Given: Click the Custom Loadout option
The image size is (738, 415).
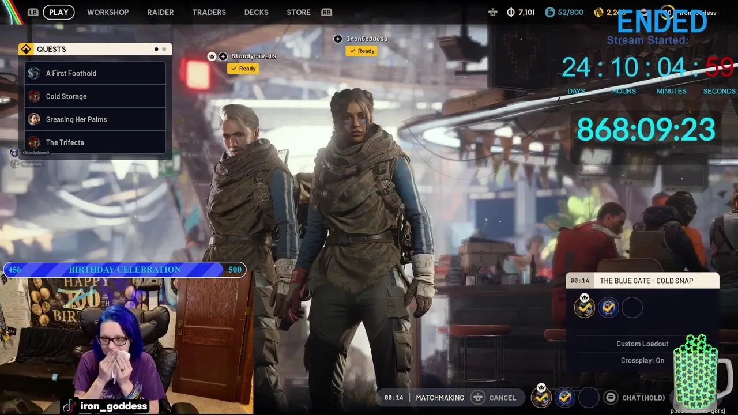Looking at the screenshot, I should pos(642,344).
